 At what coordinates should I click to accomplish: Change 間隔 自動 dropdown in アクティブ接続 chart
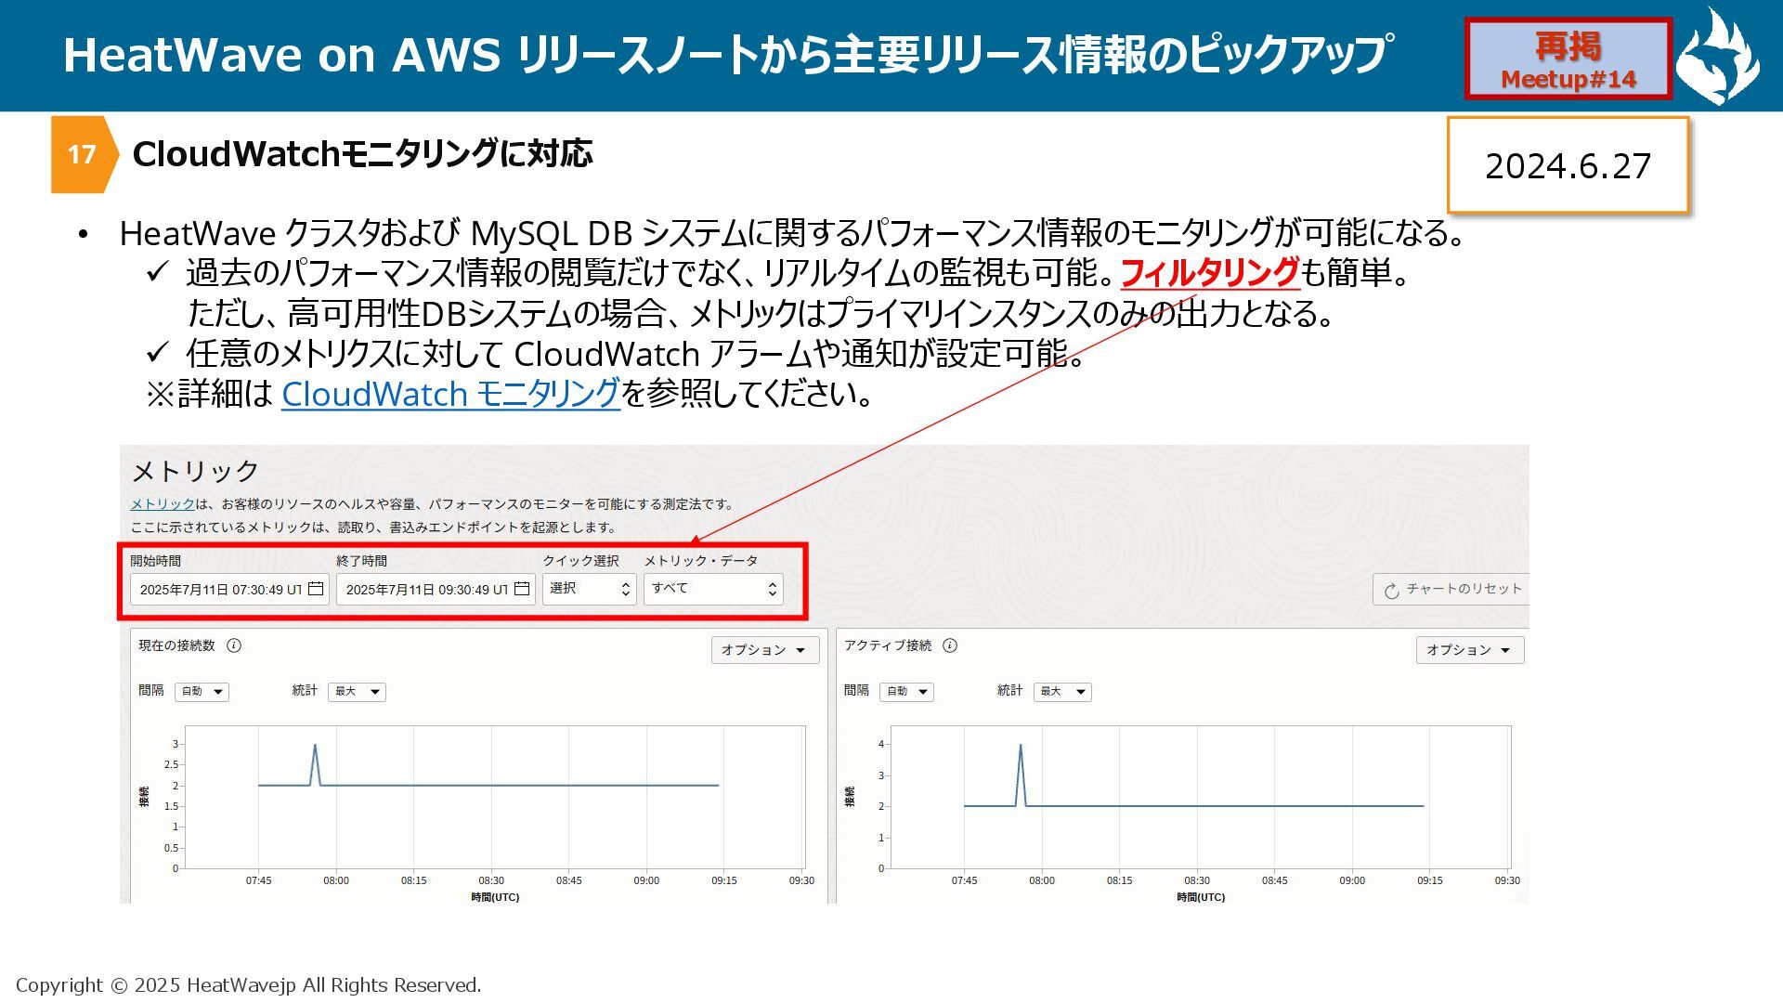click(906, 692)
